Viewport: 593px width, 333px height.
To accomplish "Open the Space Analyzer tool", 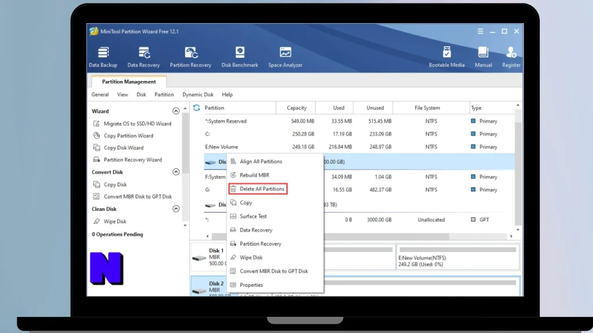I will [x=285, y=57].
